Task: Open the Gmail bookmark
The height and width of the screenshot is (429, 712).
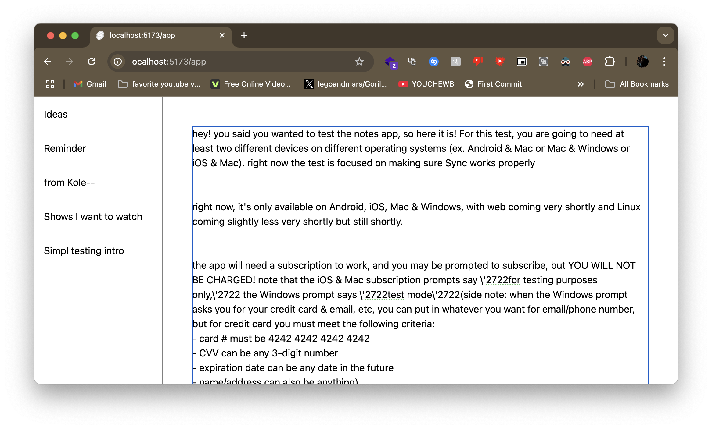Action: 90,84
